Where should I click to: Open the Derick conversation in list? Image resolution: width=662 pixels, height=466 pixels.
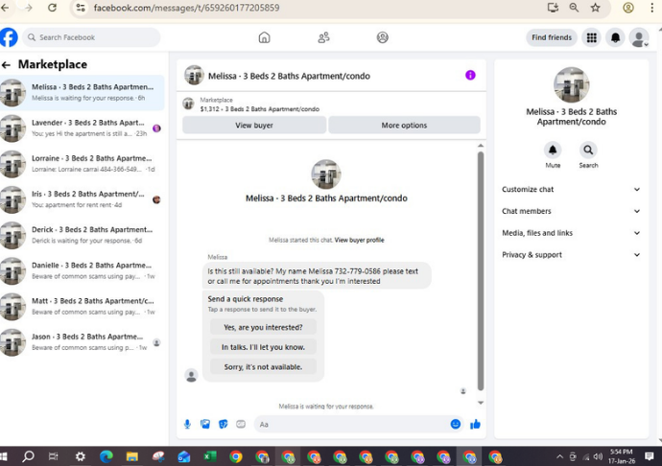(83, 235)
